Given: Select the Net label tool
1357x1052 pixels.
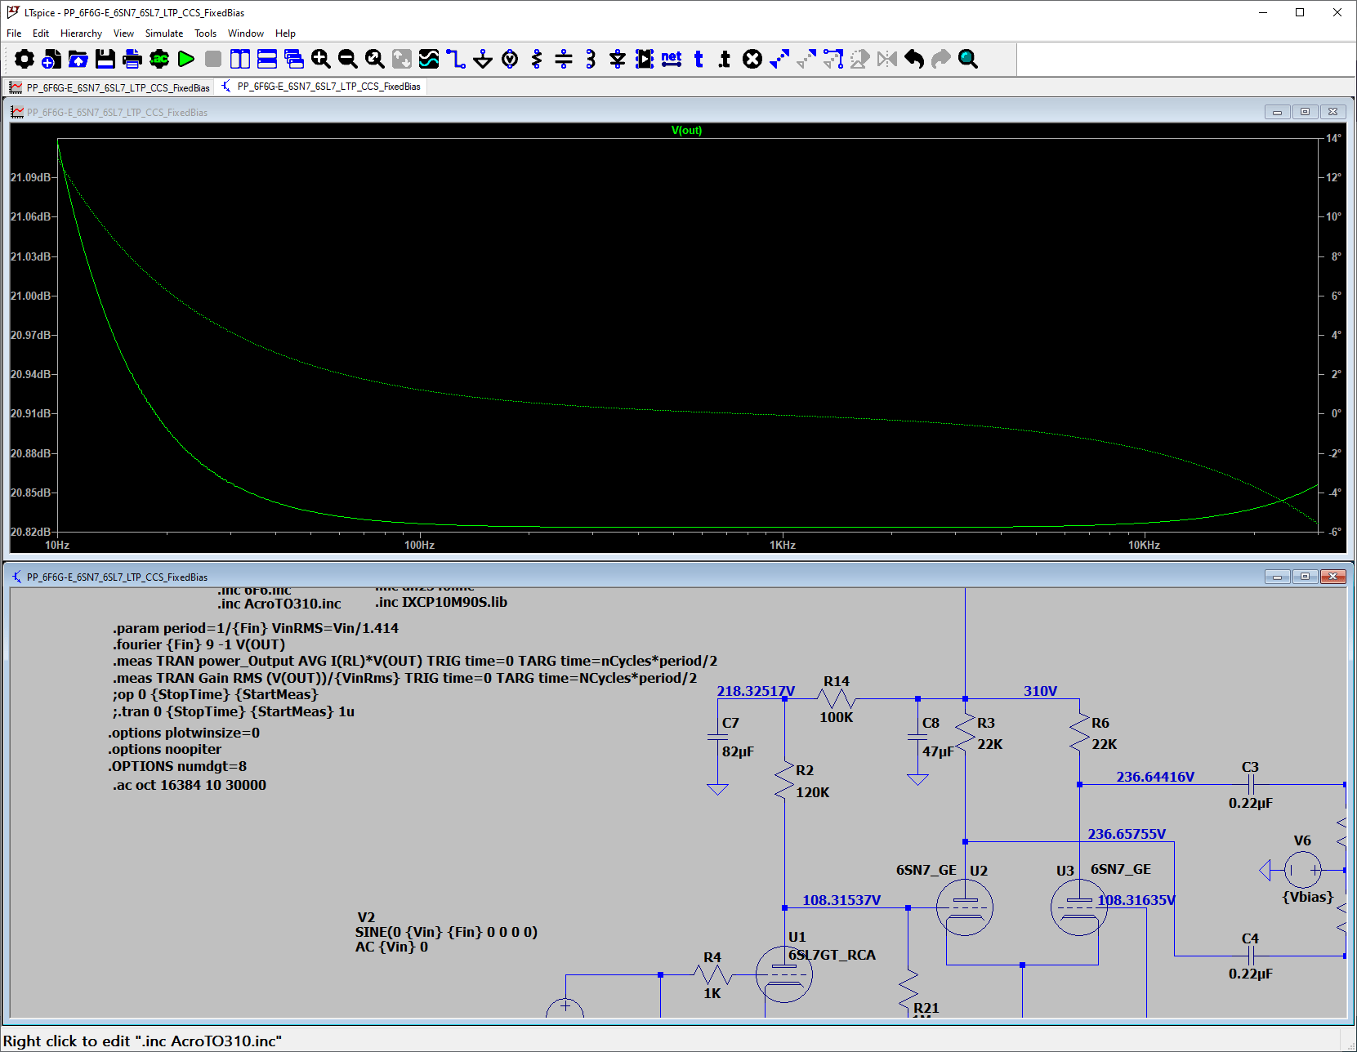Looking at the screenshot, I should pos(672,59).
